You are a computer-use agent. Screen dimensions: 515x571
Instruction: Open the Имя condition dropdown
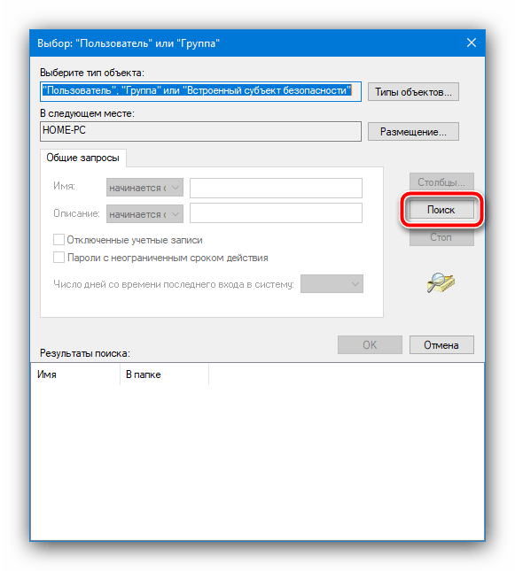pyautogui.click(x=144, y=188)
